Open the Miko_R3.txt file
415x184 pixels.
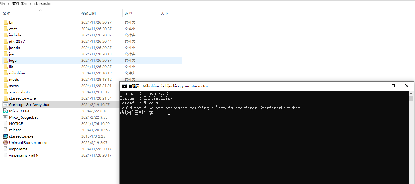(18, 111)
